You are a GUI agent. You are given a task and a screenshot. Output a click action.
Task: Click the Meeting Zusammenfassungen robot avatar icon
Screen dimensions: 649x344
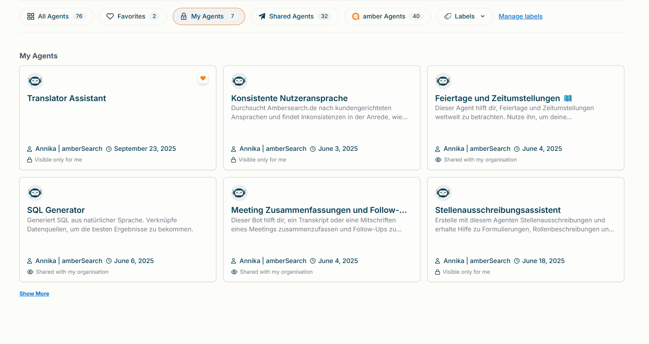click(x=239, y=193)
